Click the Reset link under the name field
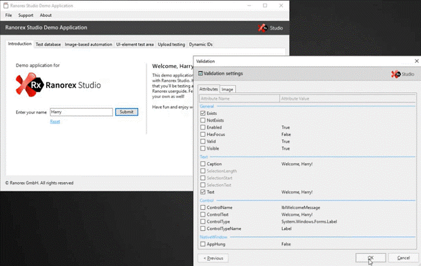Image resolution: width=421 pixels, height=266 pixels. pyautogui.click(x=55, y=122)
